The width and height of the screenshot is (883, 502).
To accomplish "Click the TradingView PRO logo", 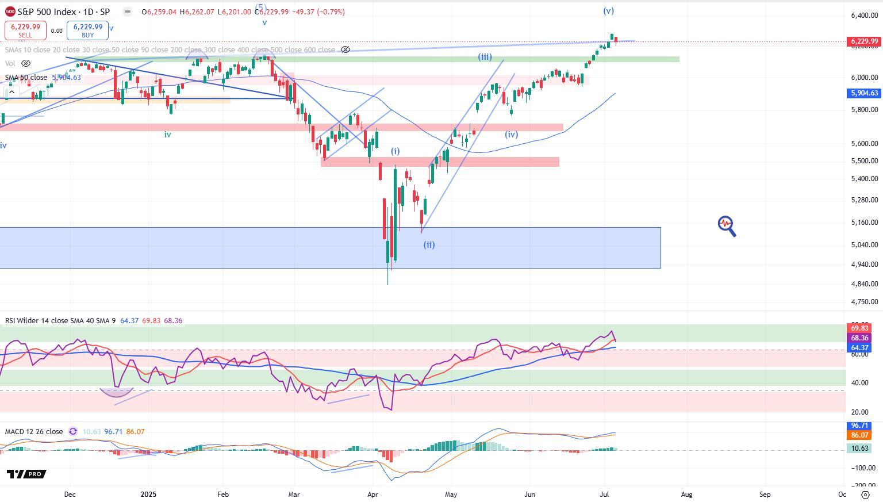I will (26, 474).
